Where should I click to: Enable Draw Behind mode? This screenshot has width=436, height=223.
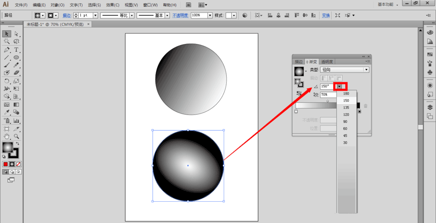[12, 172]
